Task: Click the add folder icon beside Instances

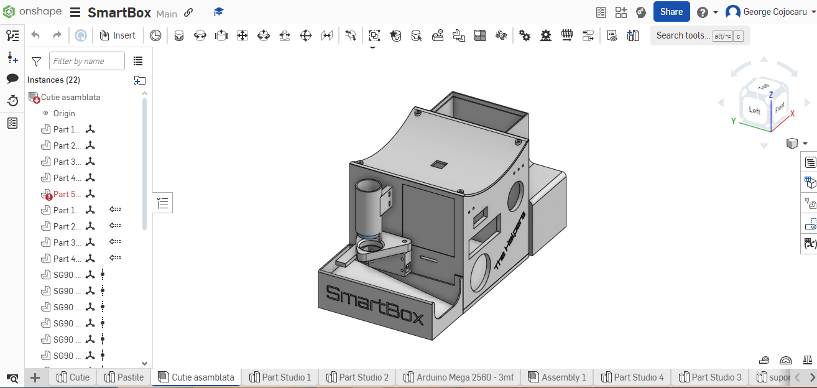Action: [x=140, y=80]
